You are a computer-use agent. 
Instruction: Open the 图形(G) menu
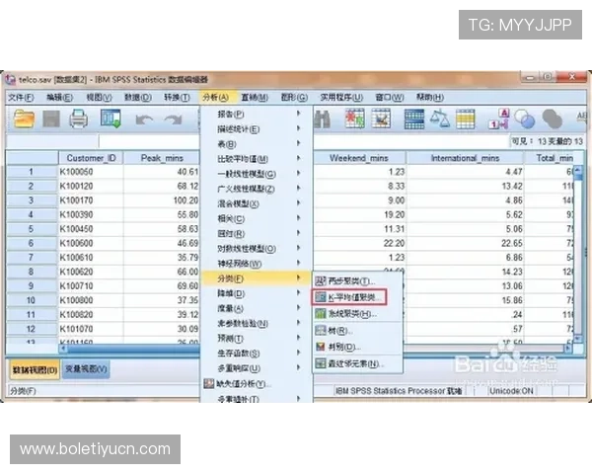(x=294, y=98)
